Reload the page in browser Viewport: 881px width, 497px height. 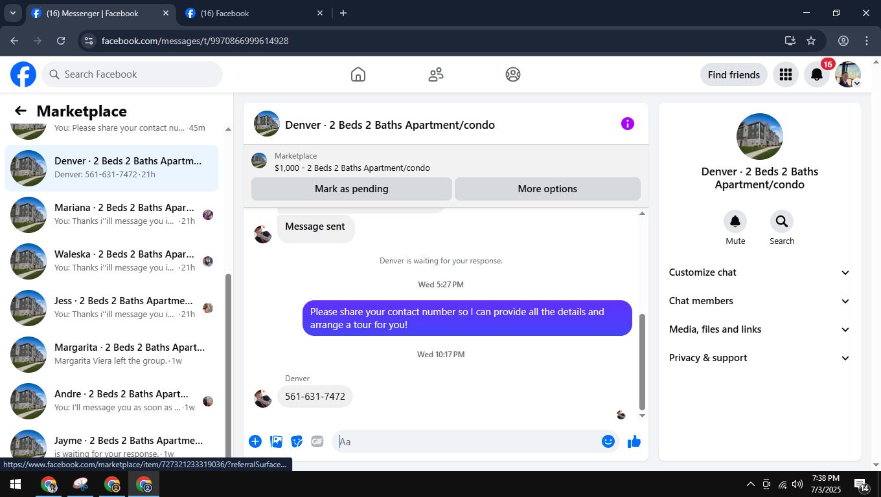(61, 41)
